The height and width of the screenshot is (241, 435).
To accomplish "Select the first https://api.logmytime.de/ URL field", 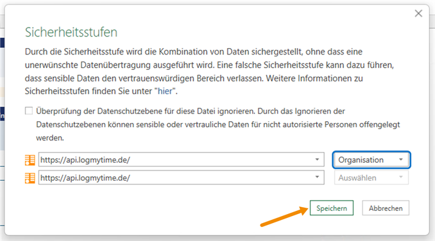I will click(x=181, y=160).
